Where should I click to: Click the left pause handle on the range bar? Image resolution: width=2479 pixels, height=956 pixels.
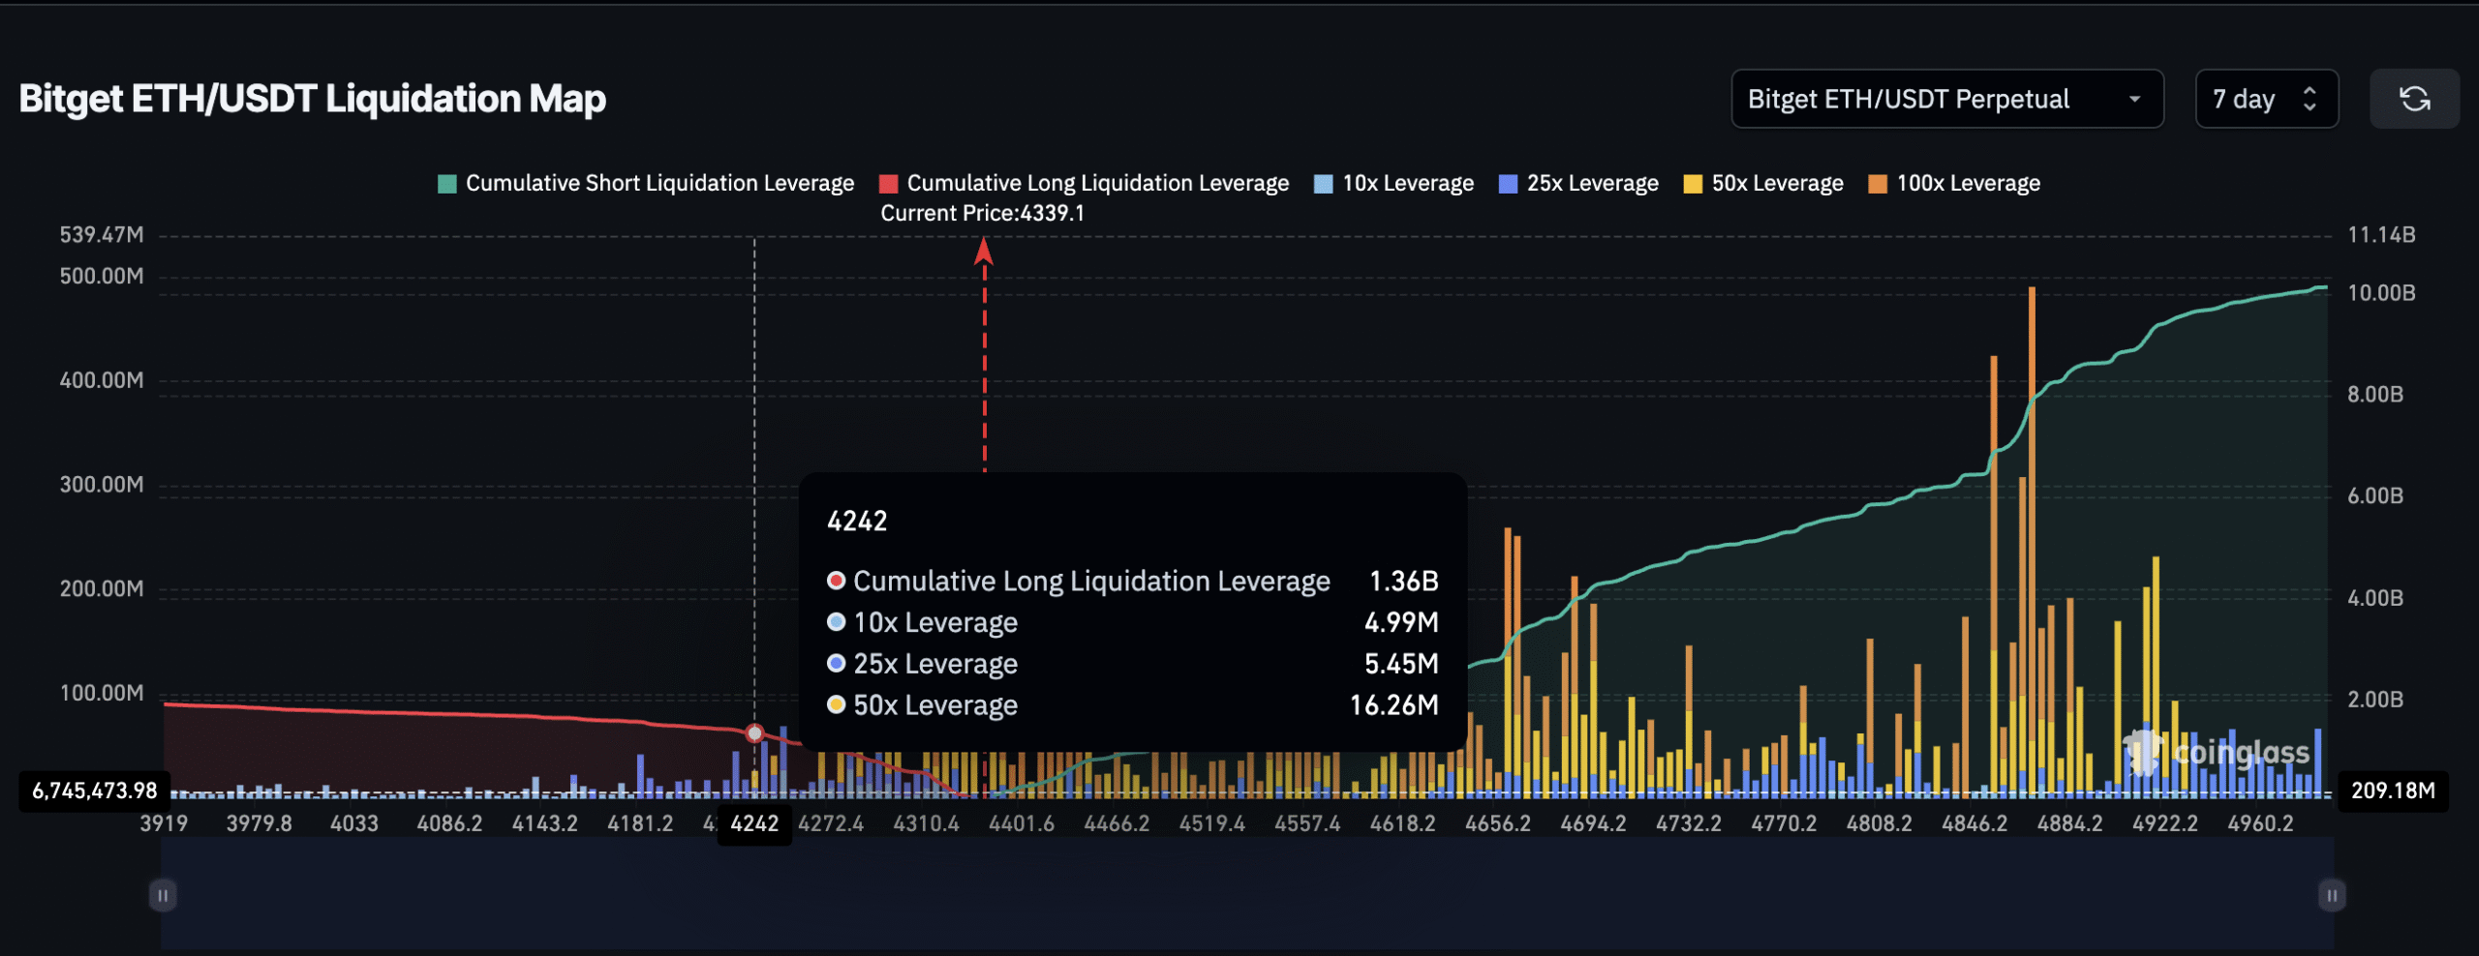click(x=162, y=896)
